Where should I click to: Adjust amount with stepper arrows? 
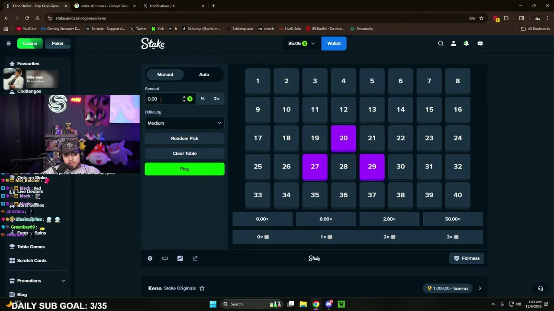(x=184, y=99)
